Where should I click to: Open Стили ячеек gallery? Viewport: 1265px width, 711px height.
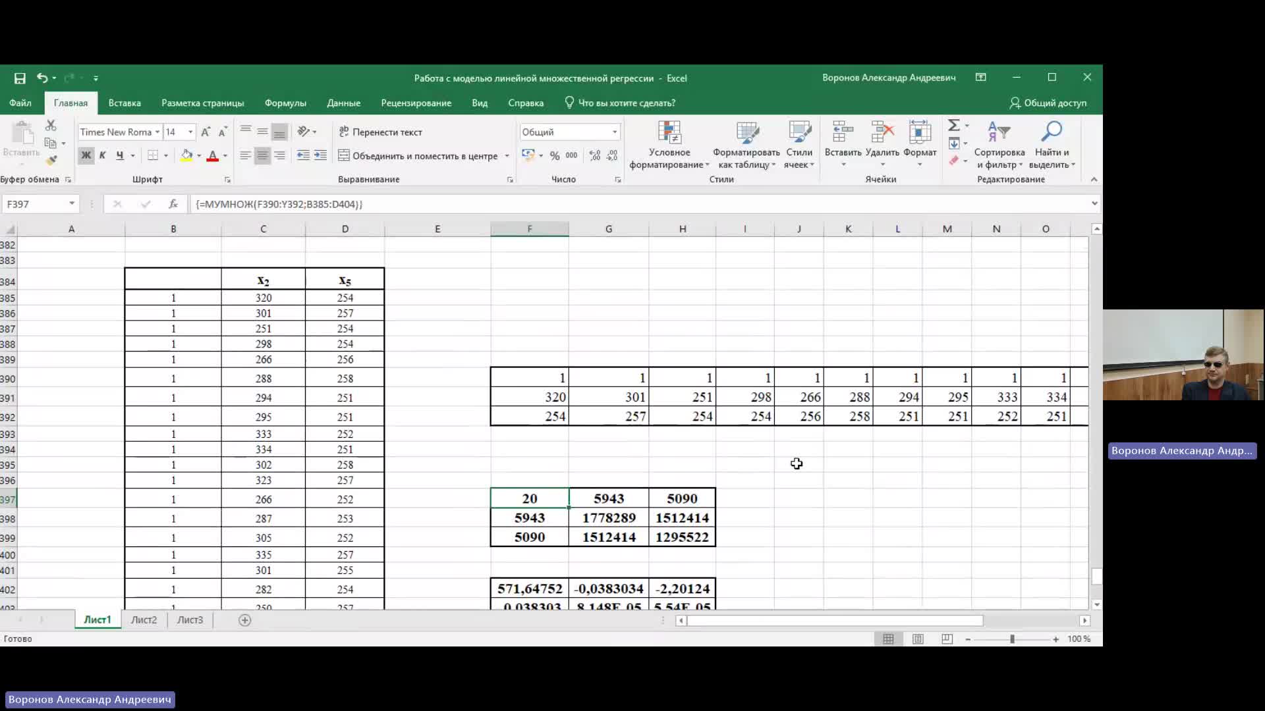pyautogui.click(x=799, y=145)
